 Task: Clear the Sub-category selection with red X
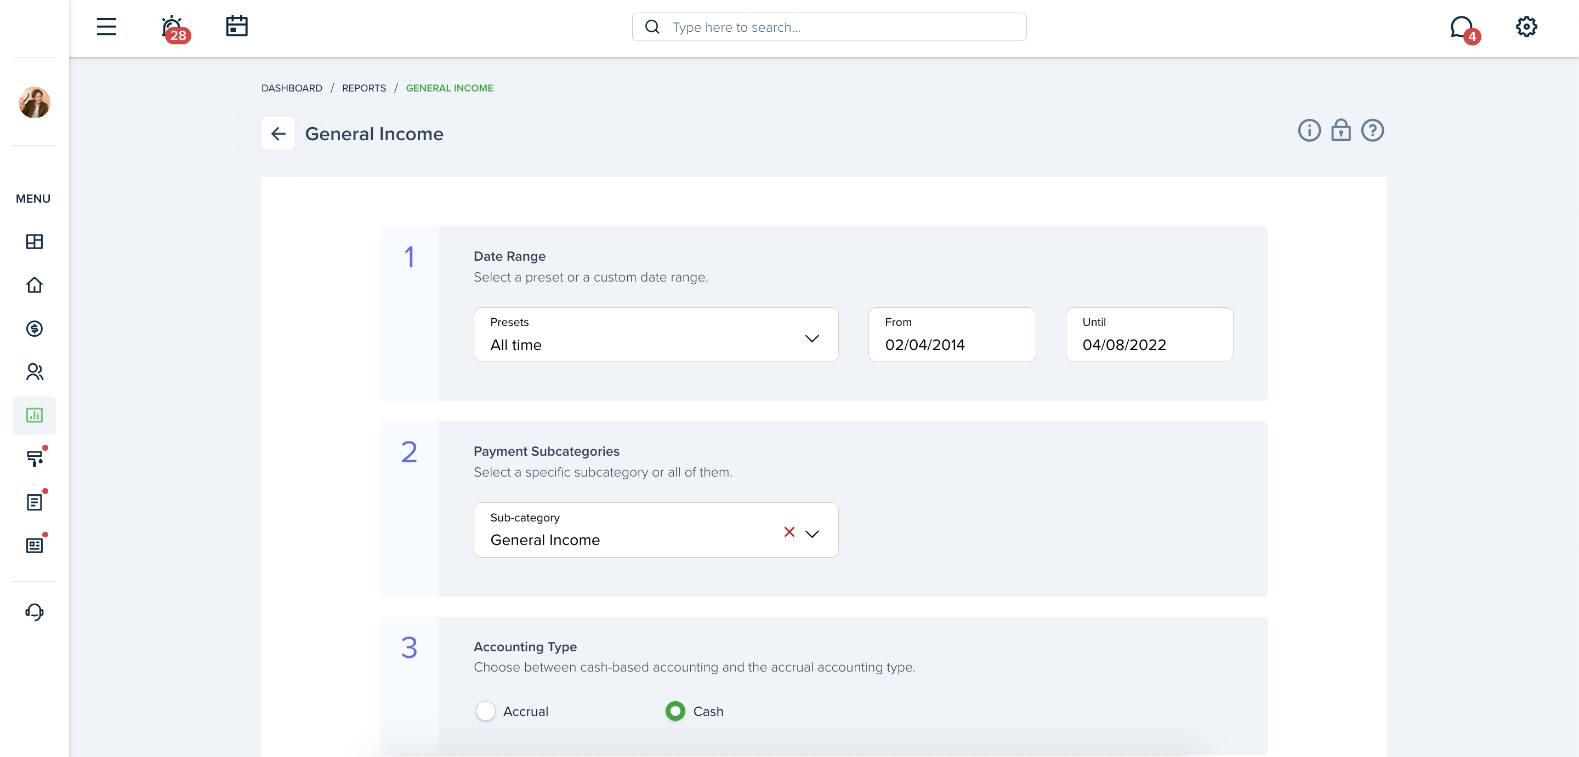[x=789, y=532]
